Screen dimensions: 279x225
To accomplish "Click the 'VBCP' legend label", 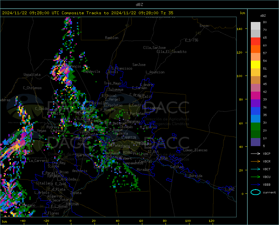I will (x=267, y=154).
